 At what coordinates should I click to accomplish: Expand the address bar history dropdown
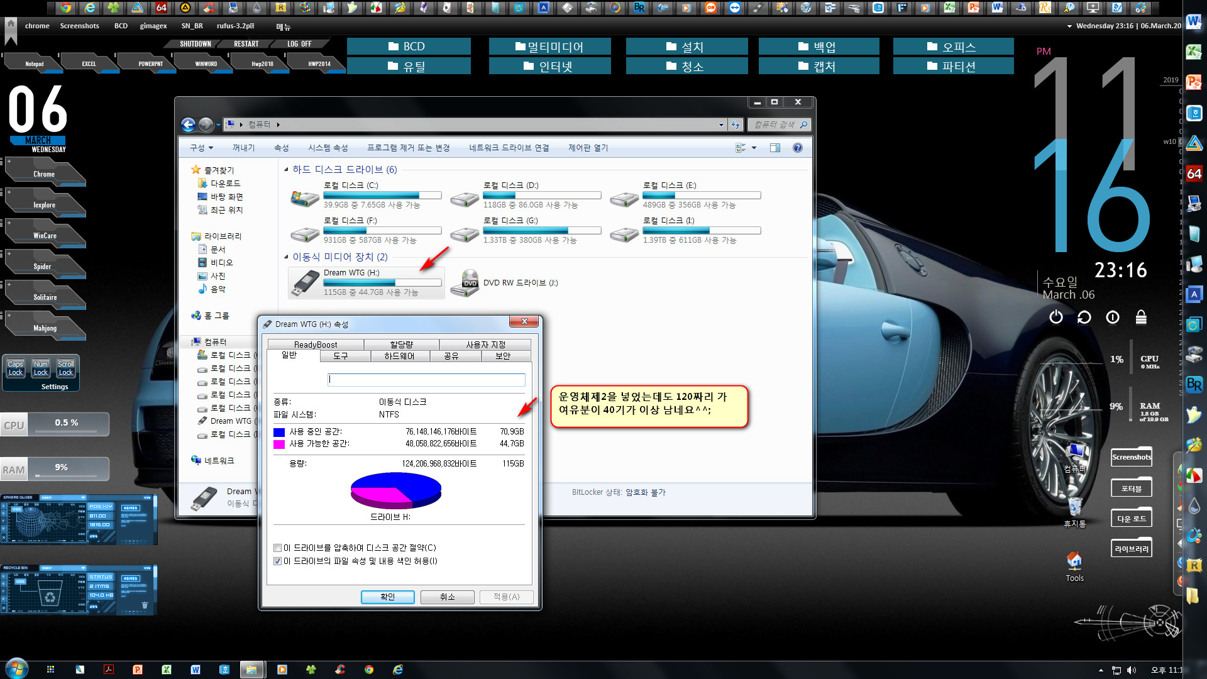(721, 124)
